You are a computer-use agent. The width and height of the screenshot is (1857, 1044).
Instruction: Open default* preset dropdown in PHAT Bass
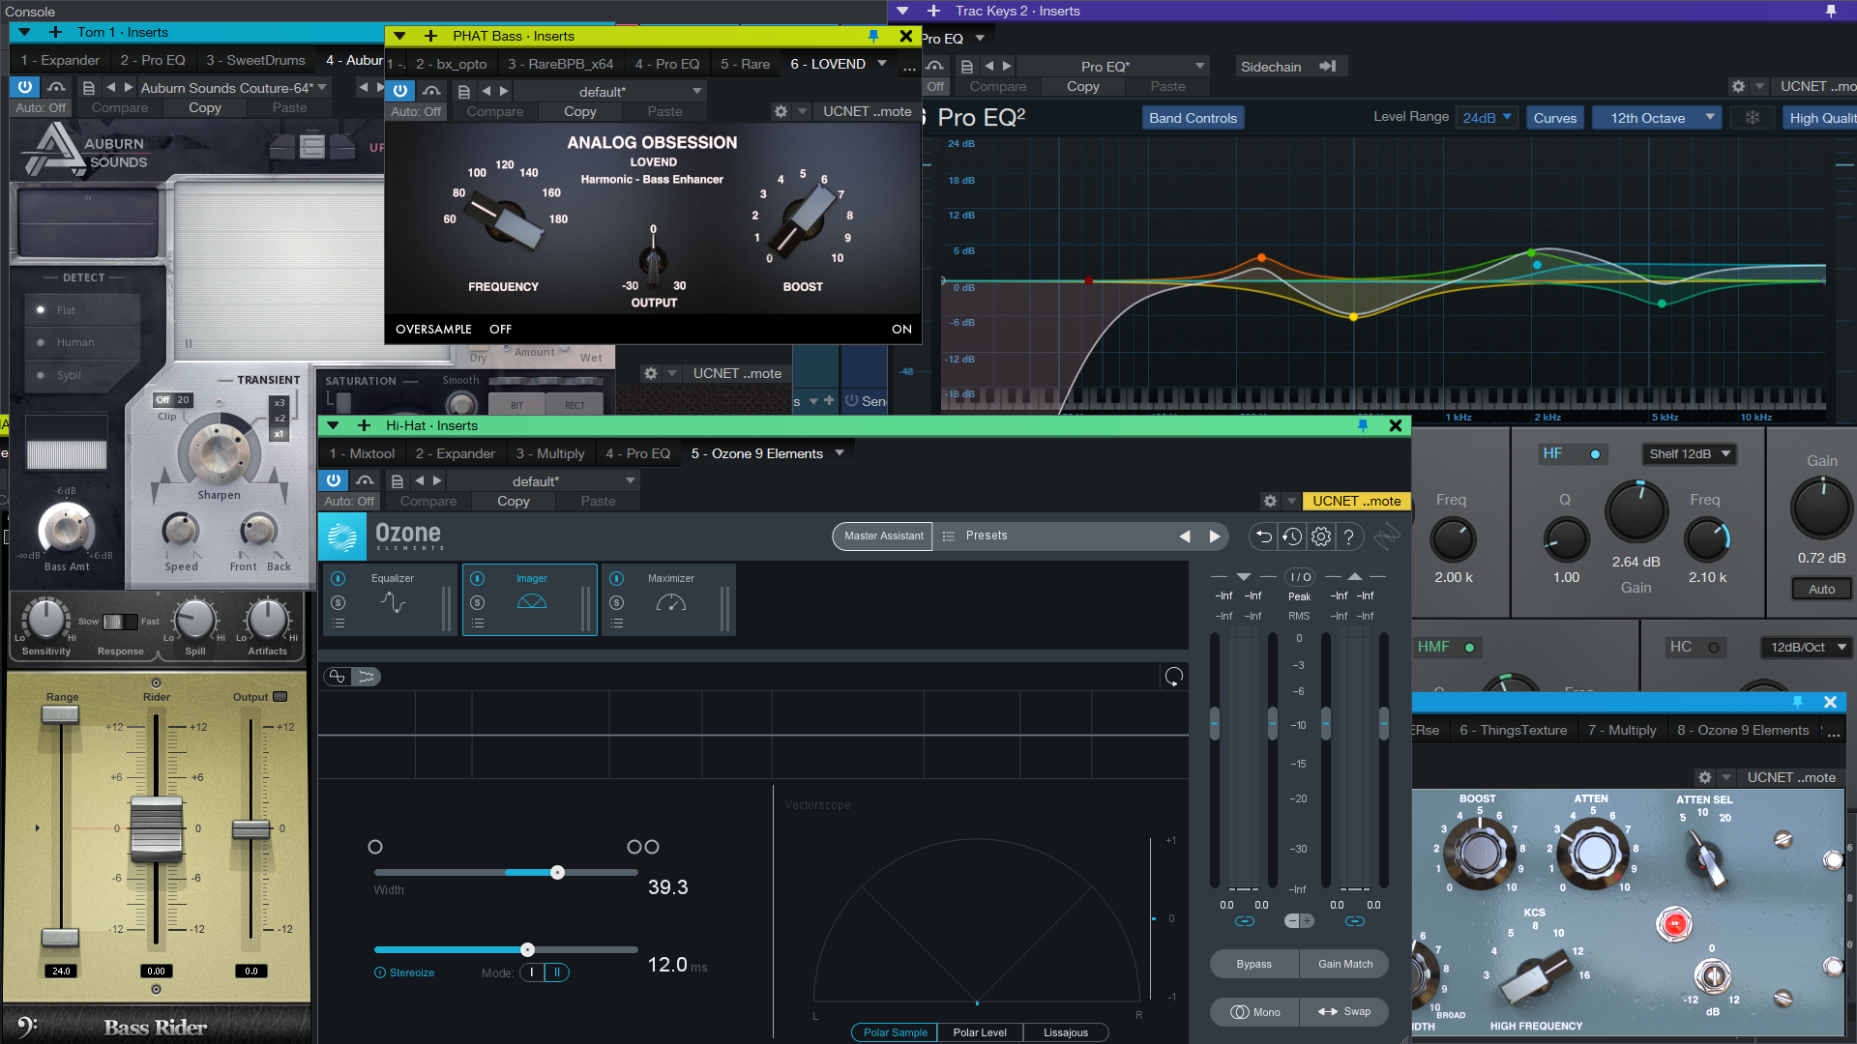pos(697,91)
